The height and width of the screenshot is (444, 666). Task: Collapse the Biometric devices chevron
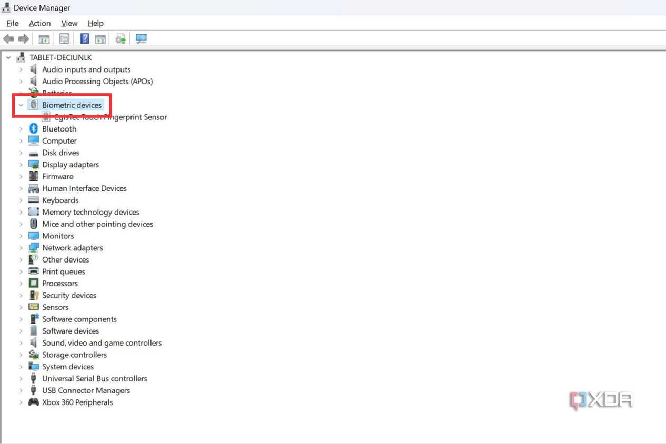(21, 105)
